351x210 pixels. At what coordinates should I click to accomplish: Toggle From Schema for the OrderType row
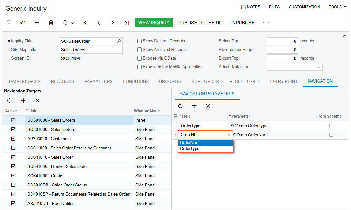[x=331, y=126]
